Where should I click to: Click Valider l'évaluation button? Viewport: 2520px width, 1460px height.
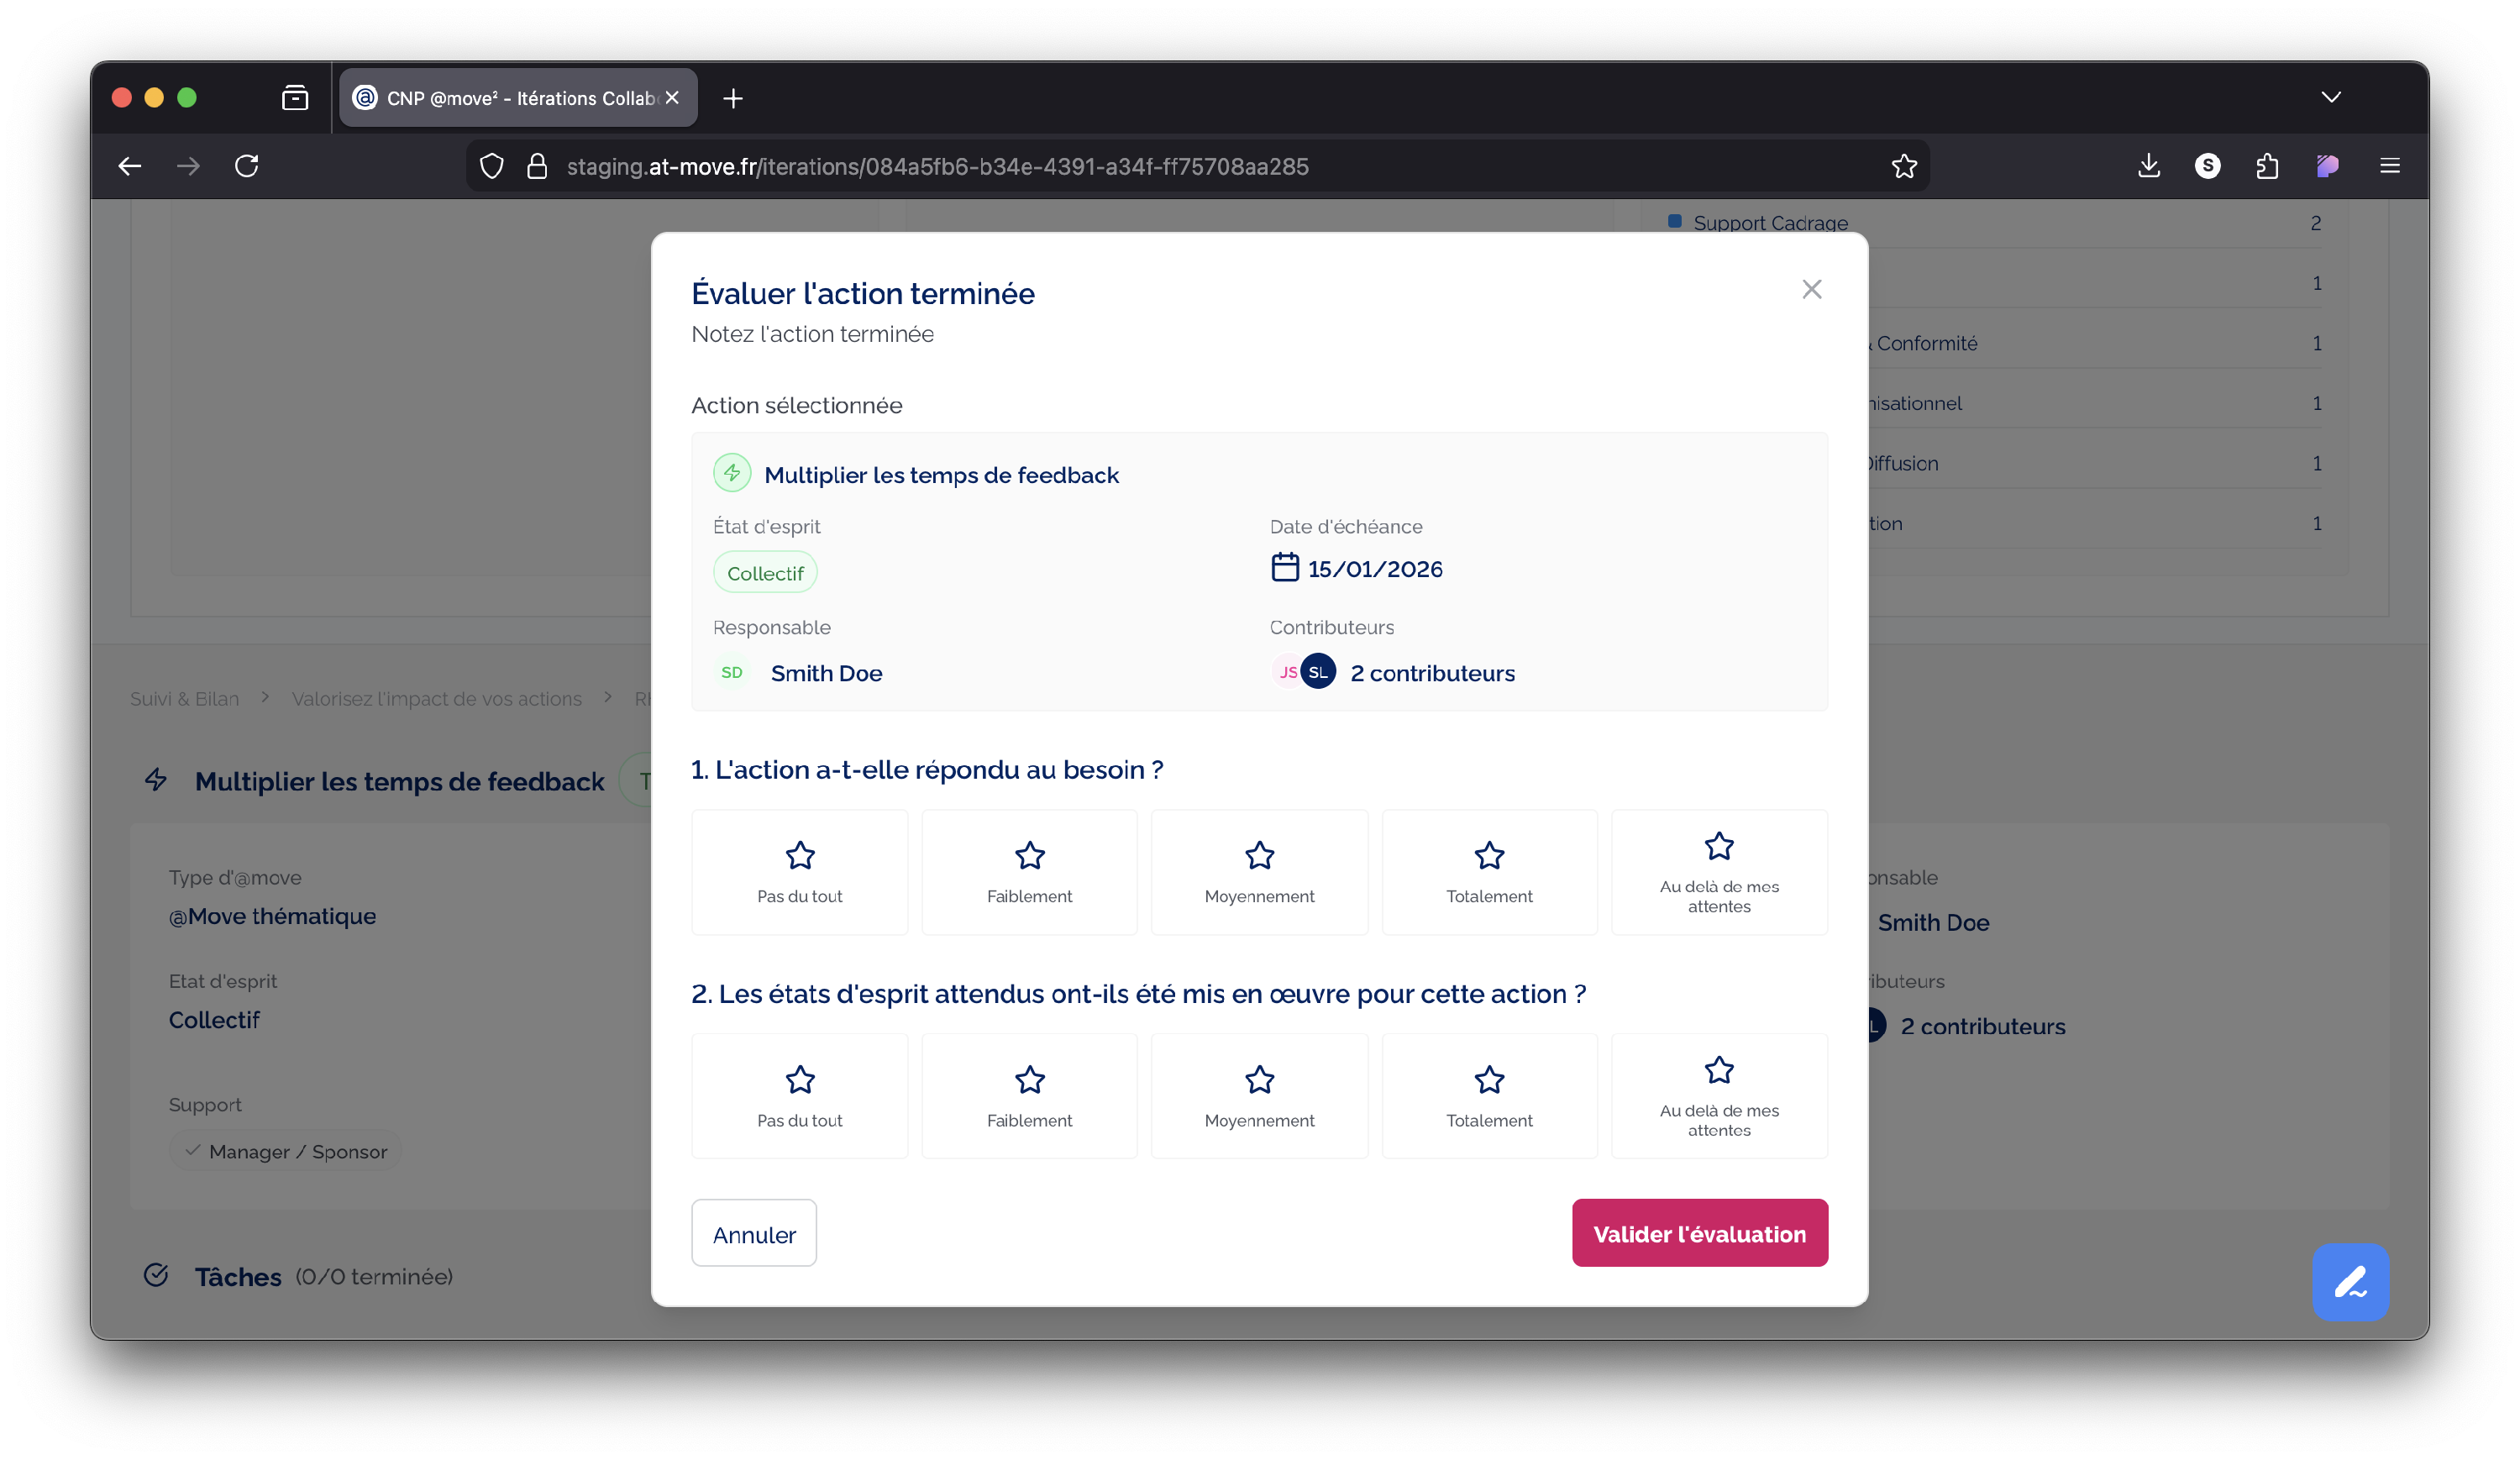[x=1699, y=1233]
